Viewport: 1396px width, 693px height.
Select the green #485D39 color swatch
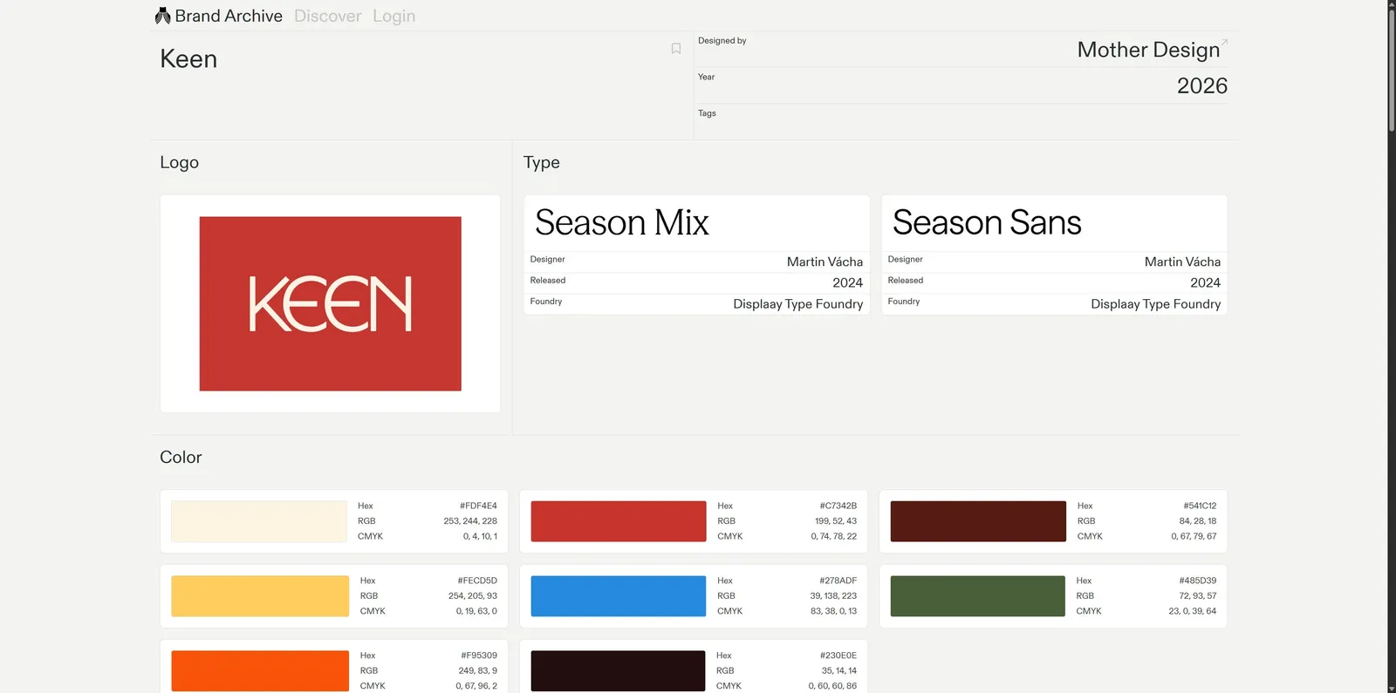[978, 596]
